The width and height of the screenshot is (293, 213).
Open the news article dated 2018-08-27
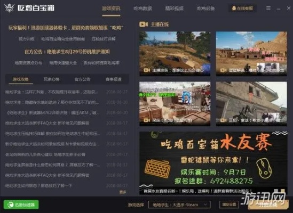[x=66, y=92]
